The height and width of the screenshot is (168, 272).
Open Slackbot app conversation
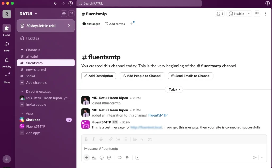click(x=46, y=120)
